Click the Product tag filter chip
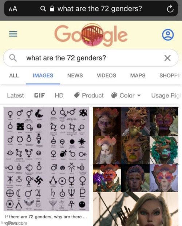Image resolution: width=182 pixels, height=226 pixels. click(89, 95)
